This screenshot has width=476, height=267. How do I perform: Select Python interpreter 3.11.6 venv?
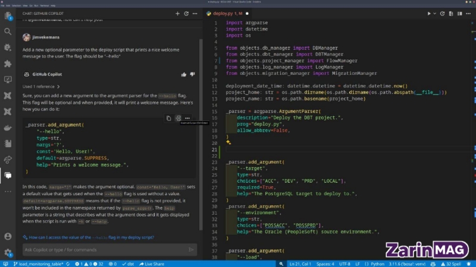[407, 264]
